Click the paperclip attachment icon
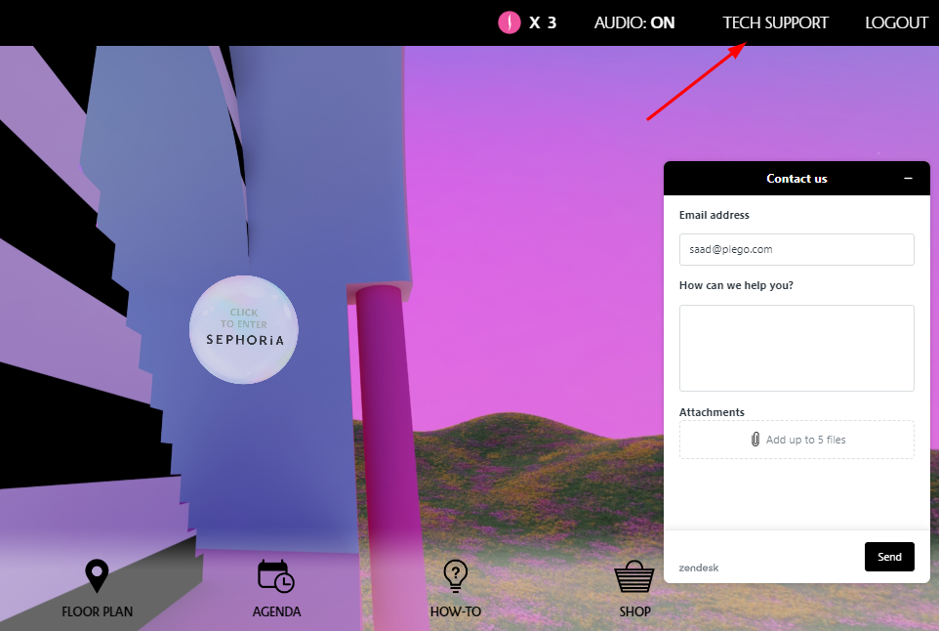 coord(755,440)
